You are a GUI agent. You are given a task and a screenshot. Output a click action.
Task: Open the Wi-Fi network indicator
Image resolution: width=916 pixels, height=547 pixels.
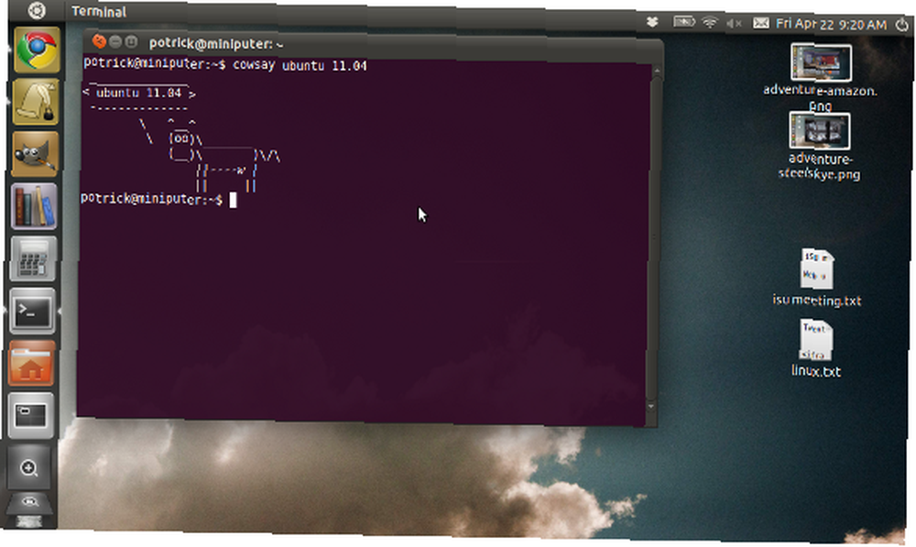point(710,23)
